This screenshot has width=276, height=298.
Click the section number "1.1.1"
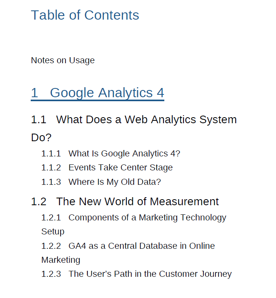point(51,154)
